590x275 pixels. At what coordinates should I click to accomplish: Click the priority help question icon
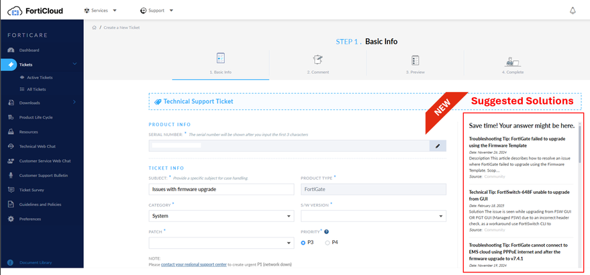326,231
